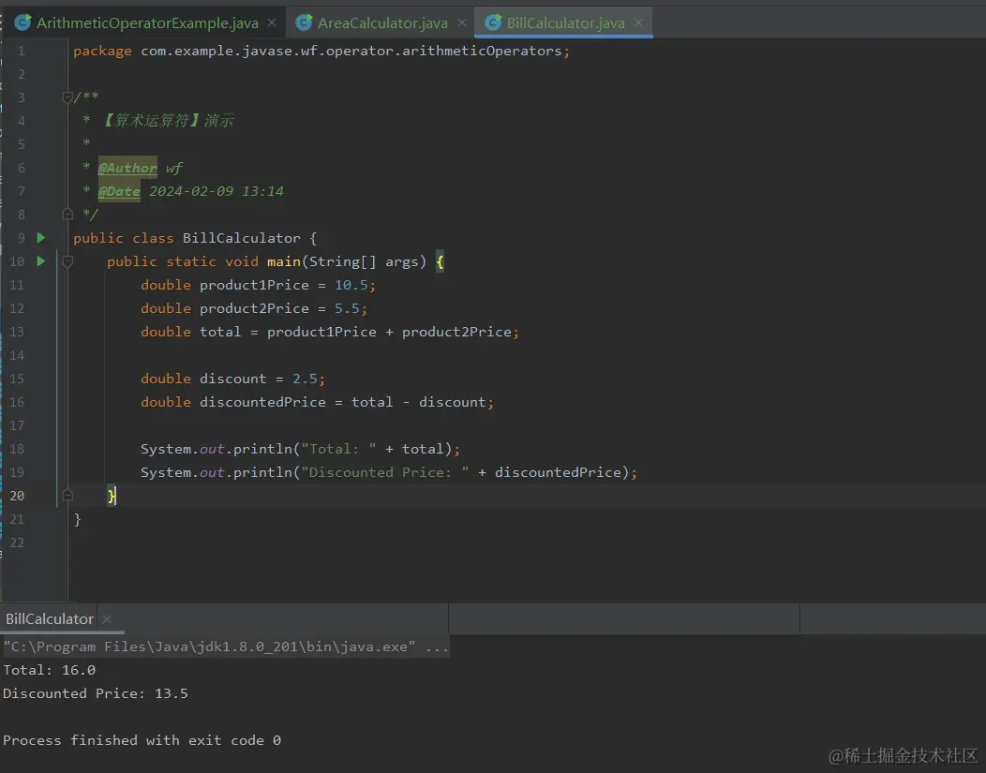The width and height of the screenshot is (986, 773).
Task: Click the class icon on ArithmeticOperatorExample.java tab
Action: [23, 22]
